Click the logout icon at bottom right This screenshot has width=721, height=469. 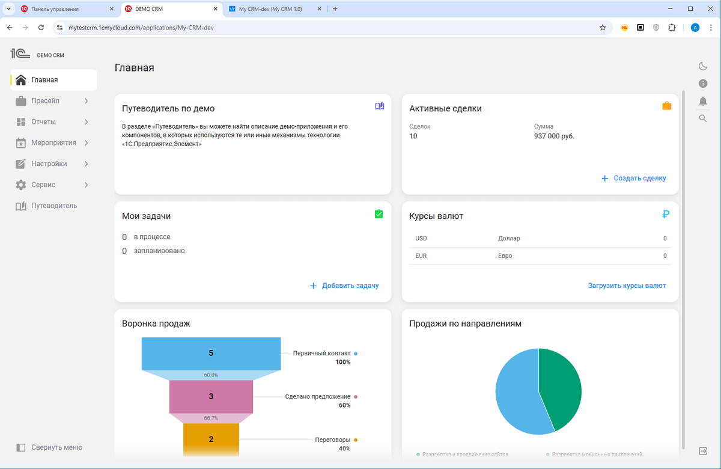(x=703, y=450)
